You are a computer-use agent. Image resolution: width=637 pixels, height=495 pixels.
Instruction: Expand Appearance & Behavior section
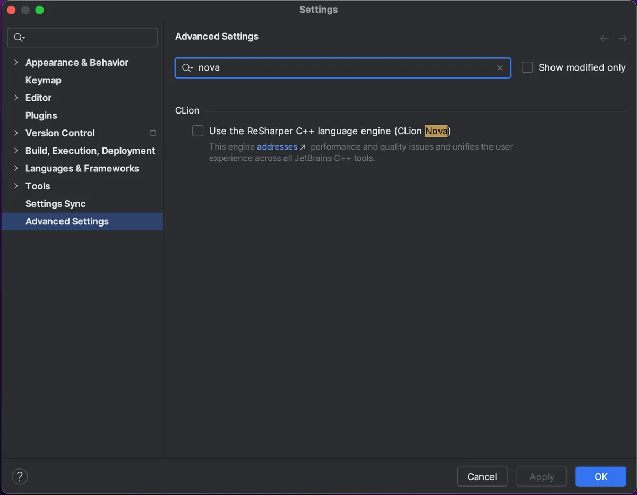click(16, 62)
